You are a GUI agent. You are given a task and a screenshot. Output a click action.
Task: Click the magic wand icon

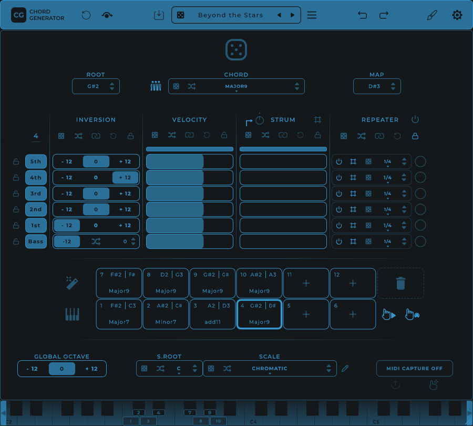pos(72,283)
